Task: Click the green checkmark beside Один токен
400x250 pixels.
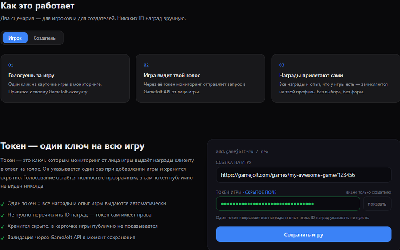Action: (x=3, y=204)
